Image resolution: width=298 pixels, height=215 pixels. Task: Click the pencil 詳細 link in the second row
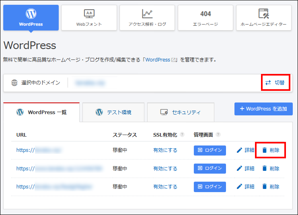245,168
